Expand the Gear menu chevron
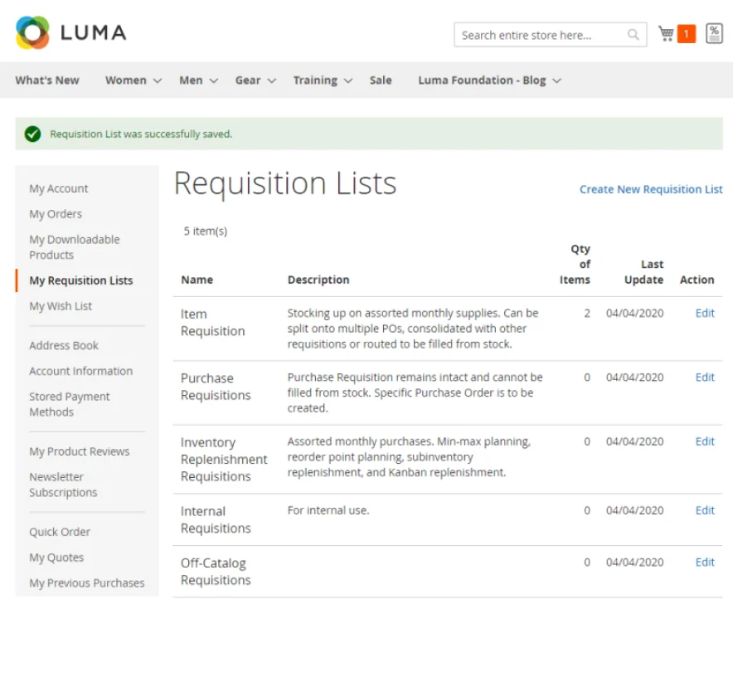Screen dimensions: 733x687 (272, 81)
